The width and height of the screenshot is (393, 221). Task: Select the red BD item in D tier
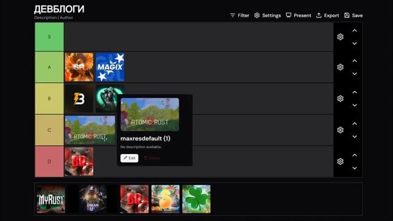pos(79,161)
